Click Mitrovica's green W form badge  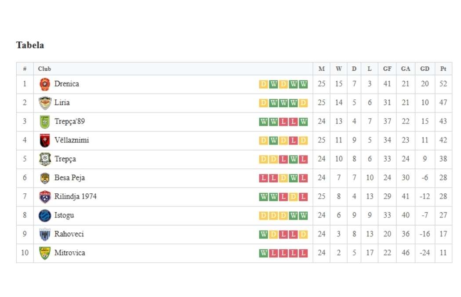263,253
